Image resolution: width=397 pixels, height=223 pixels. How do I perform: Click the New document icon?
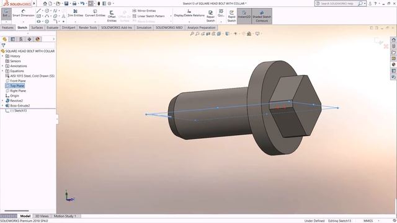50,4
